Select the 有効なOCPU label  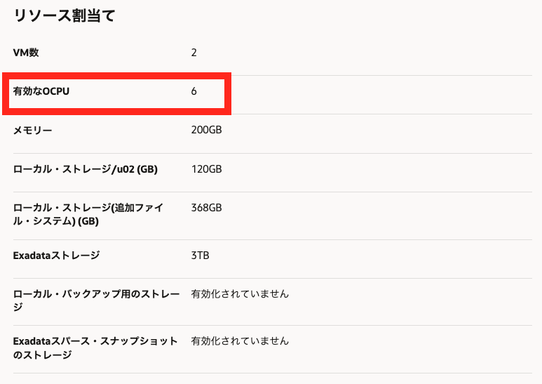(41, 91)
